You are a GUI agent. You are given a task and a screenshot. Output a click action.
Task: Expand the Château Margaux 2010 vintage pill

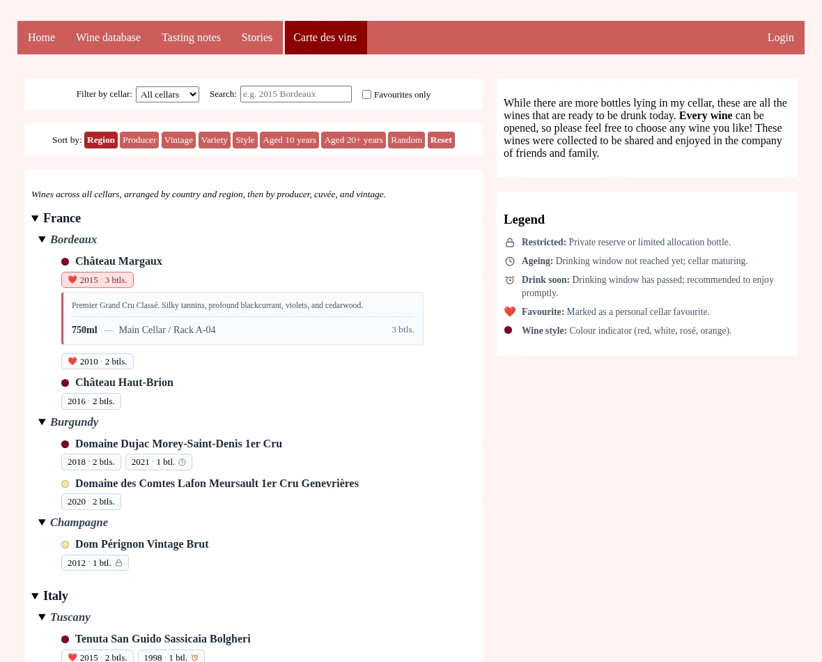tap(98, 362)
